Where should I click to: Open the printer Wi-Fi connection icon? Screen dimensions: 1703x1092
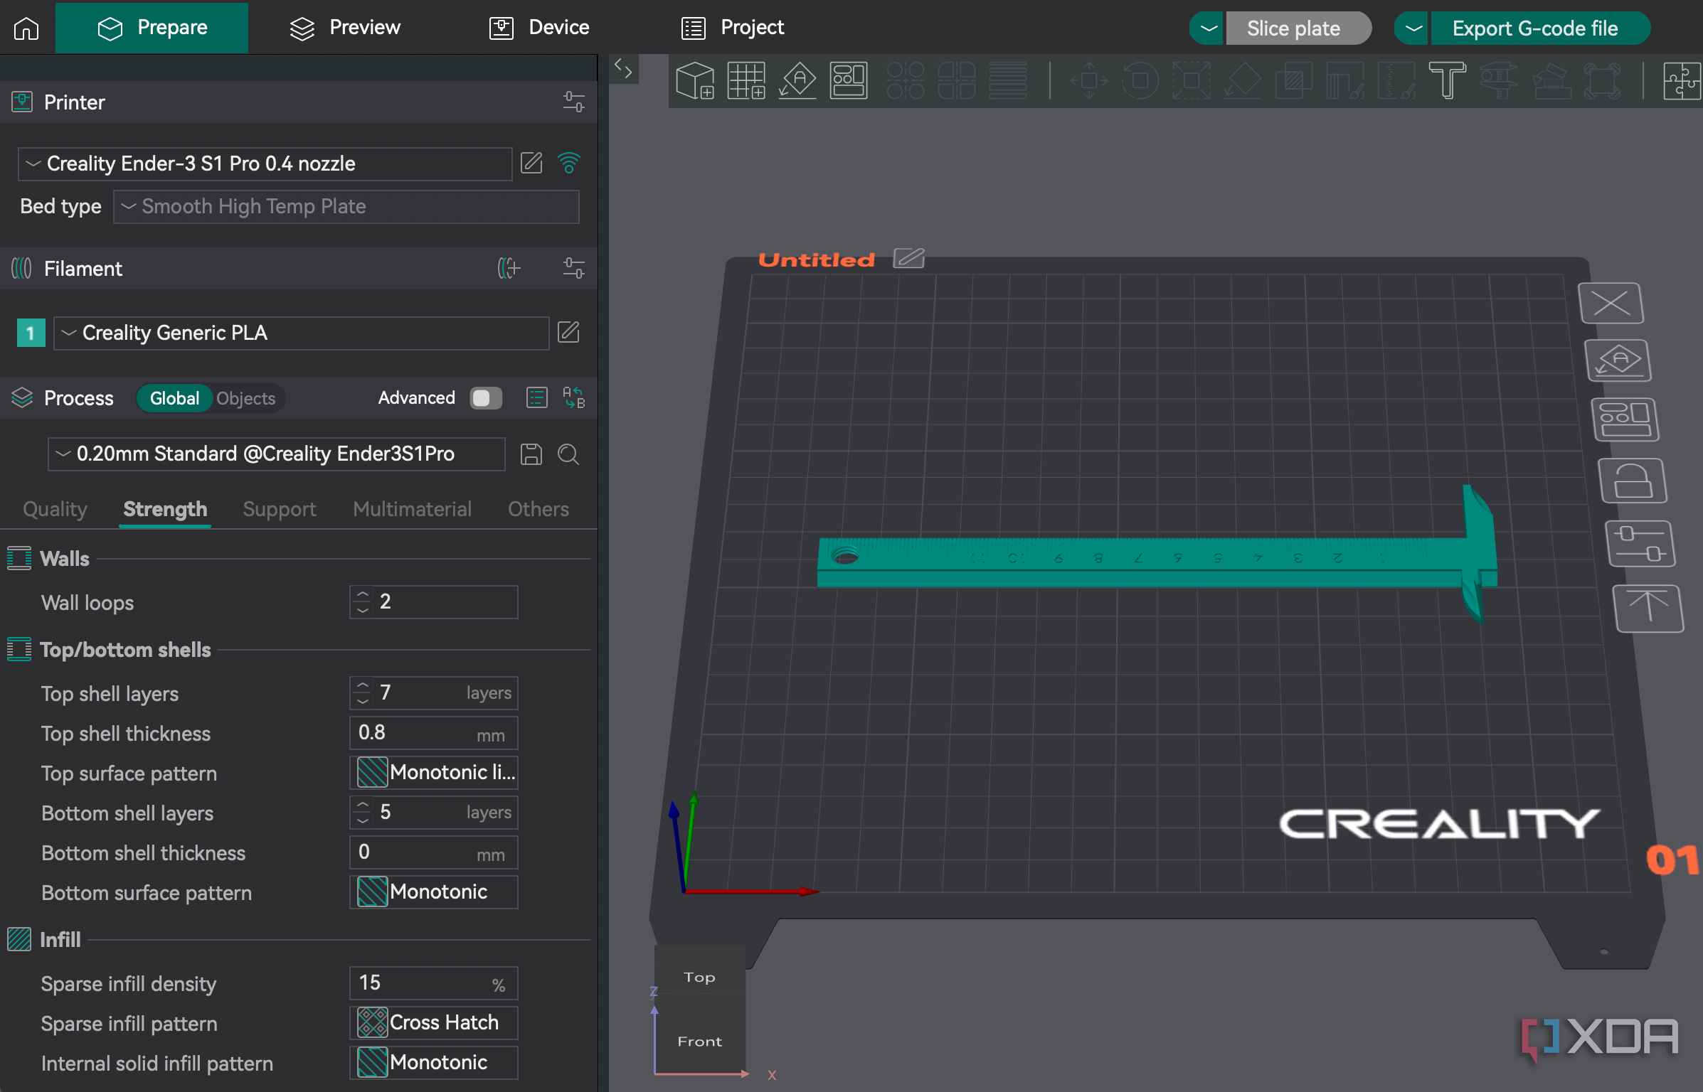569,164
